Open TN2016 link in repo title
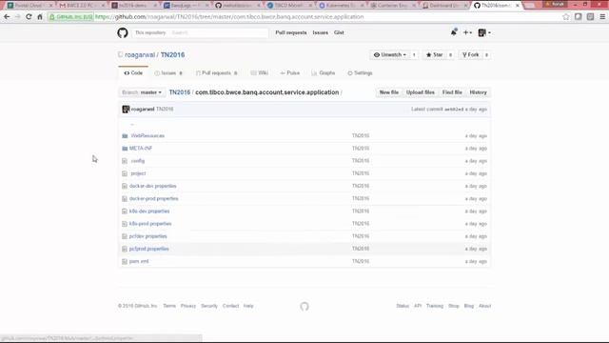The image size is (609, 343). point(173,55)
